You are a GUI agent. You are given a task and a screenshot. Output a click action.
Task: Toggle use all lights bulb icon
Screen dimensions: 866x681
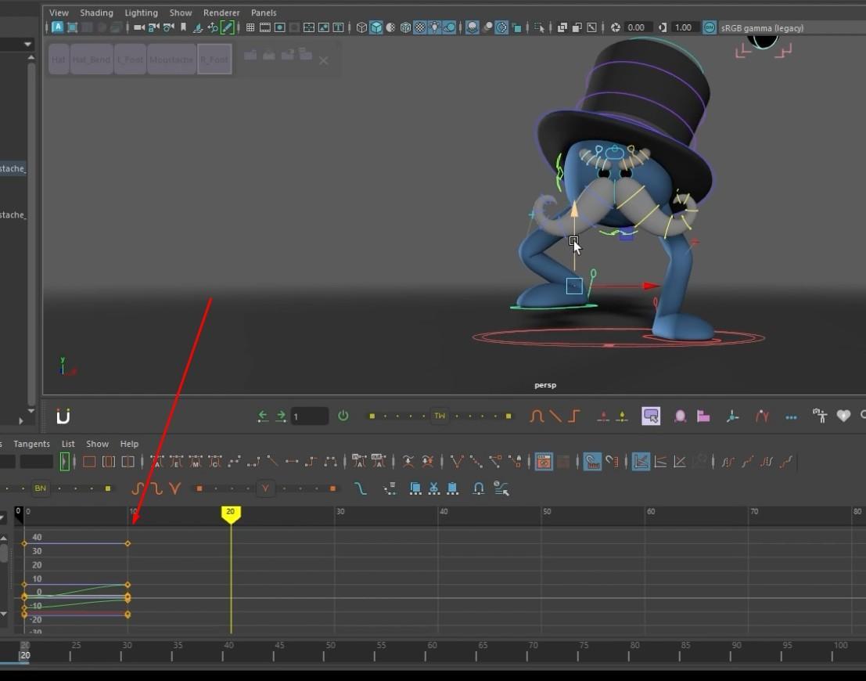pyautogui.click(x=435, y=27)
